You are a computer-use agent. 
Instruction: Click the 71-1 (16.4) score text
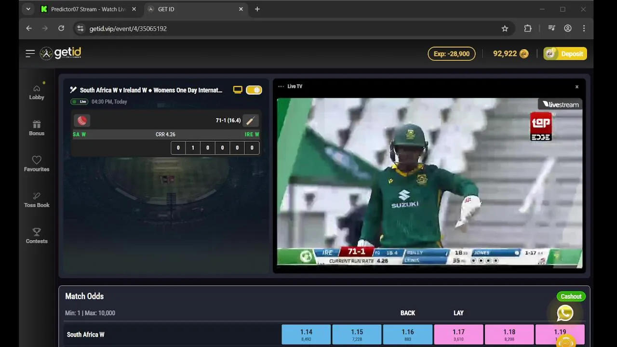[x=228, y=120]
